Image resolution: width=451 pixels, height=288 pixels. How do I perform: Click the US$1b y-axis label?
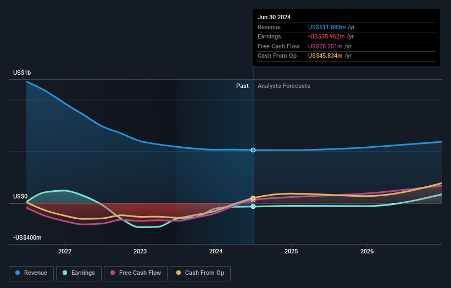22,73
